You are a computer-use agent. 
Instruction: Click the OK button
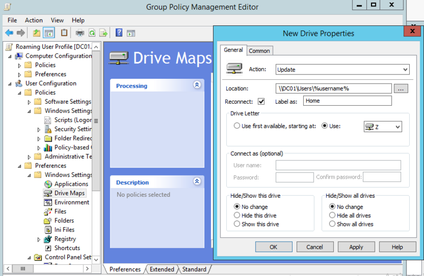point(273,247)
